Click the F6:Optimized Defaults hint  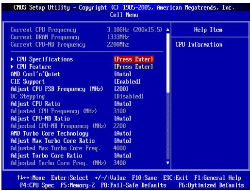pyautogui.click(x=211, y=185)
